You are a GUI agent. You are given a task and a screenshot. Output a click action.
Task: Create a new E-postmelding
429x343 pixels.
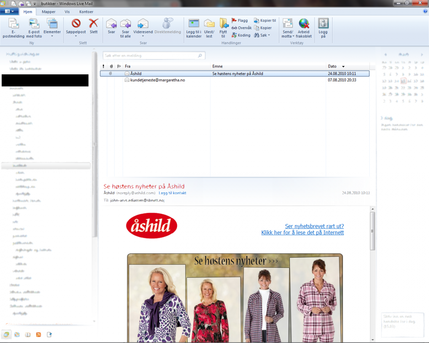(14, 28)
